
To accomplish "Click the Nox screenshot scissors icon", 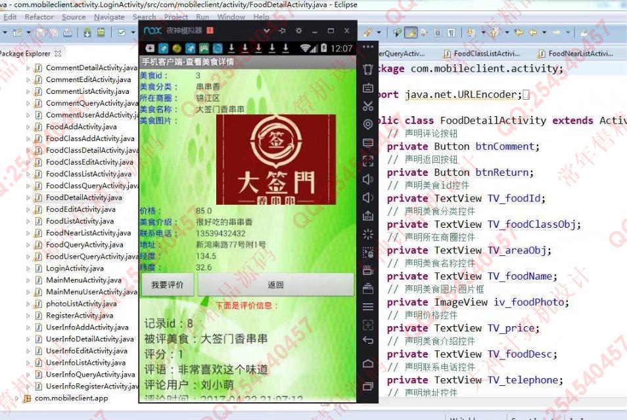I will tap(368, 106).
